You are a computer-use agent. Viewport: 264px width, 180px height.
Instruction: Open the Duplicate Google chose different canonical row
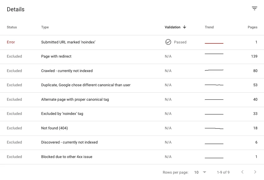coord(85,85)
